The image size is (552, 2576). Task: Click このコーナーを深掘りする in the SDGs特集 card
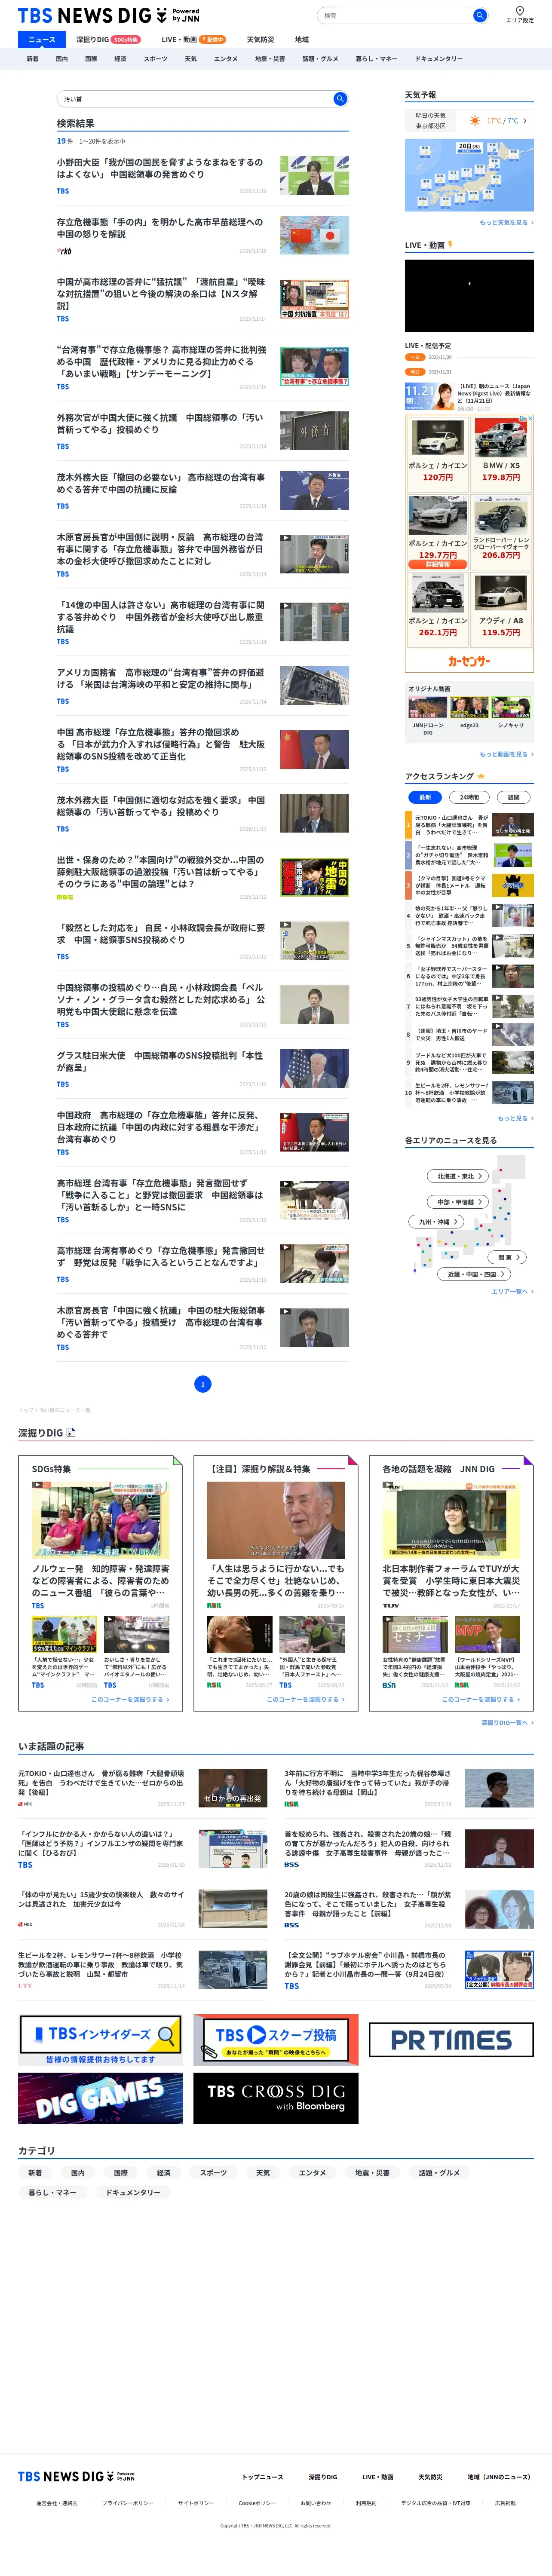click(130, 1699)
